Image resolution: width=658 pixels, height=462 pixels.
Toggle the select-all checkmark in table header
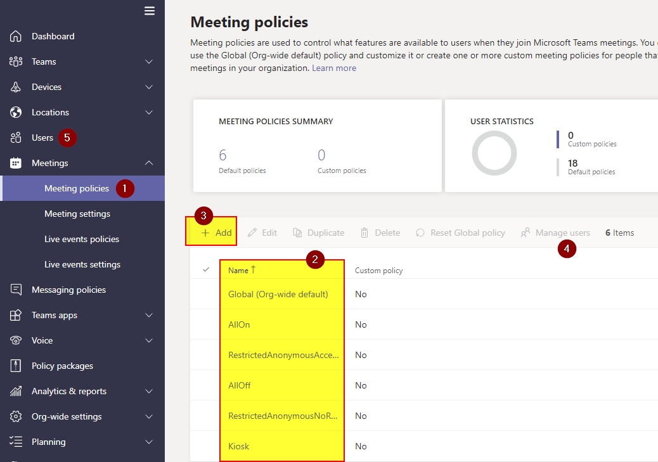pos(205,270)
